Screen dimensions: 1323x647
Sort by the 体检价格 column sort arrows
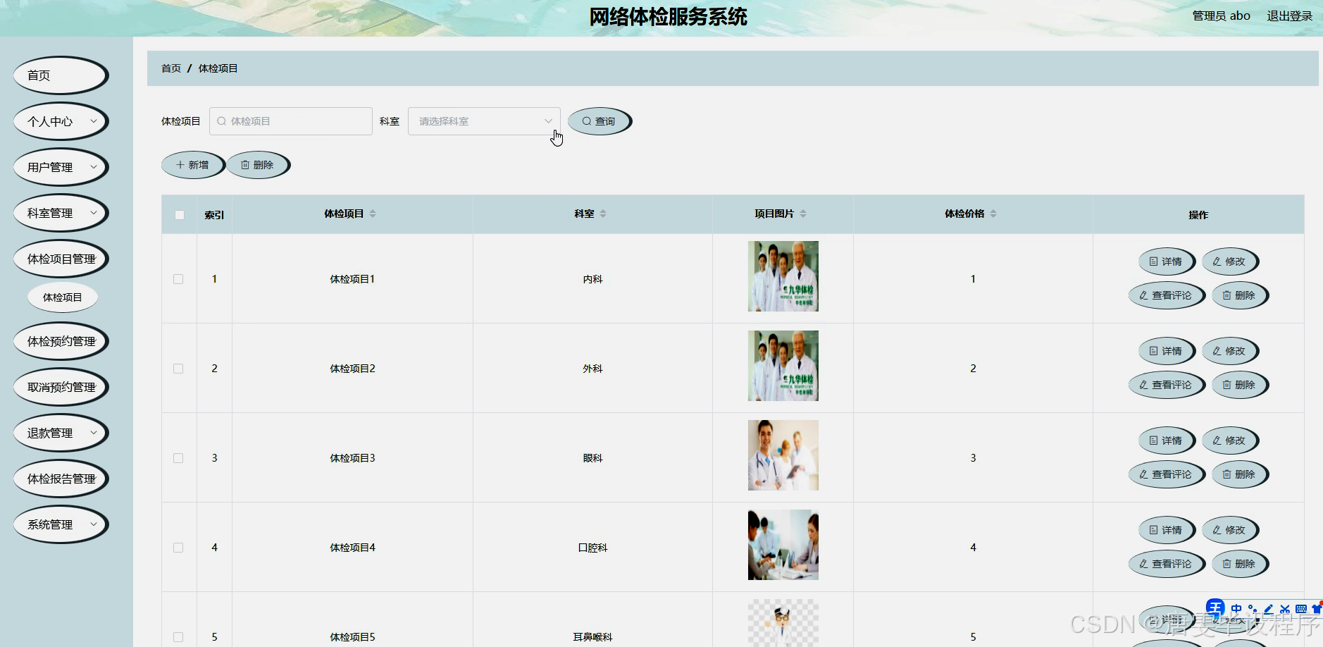tap(993, 214)
